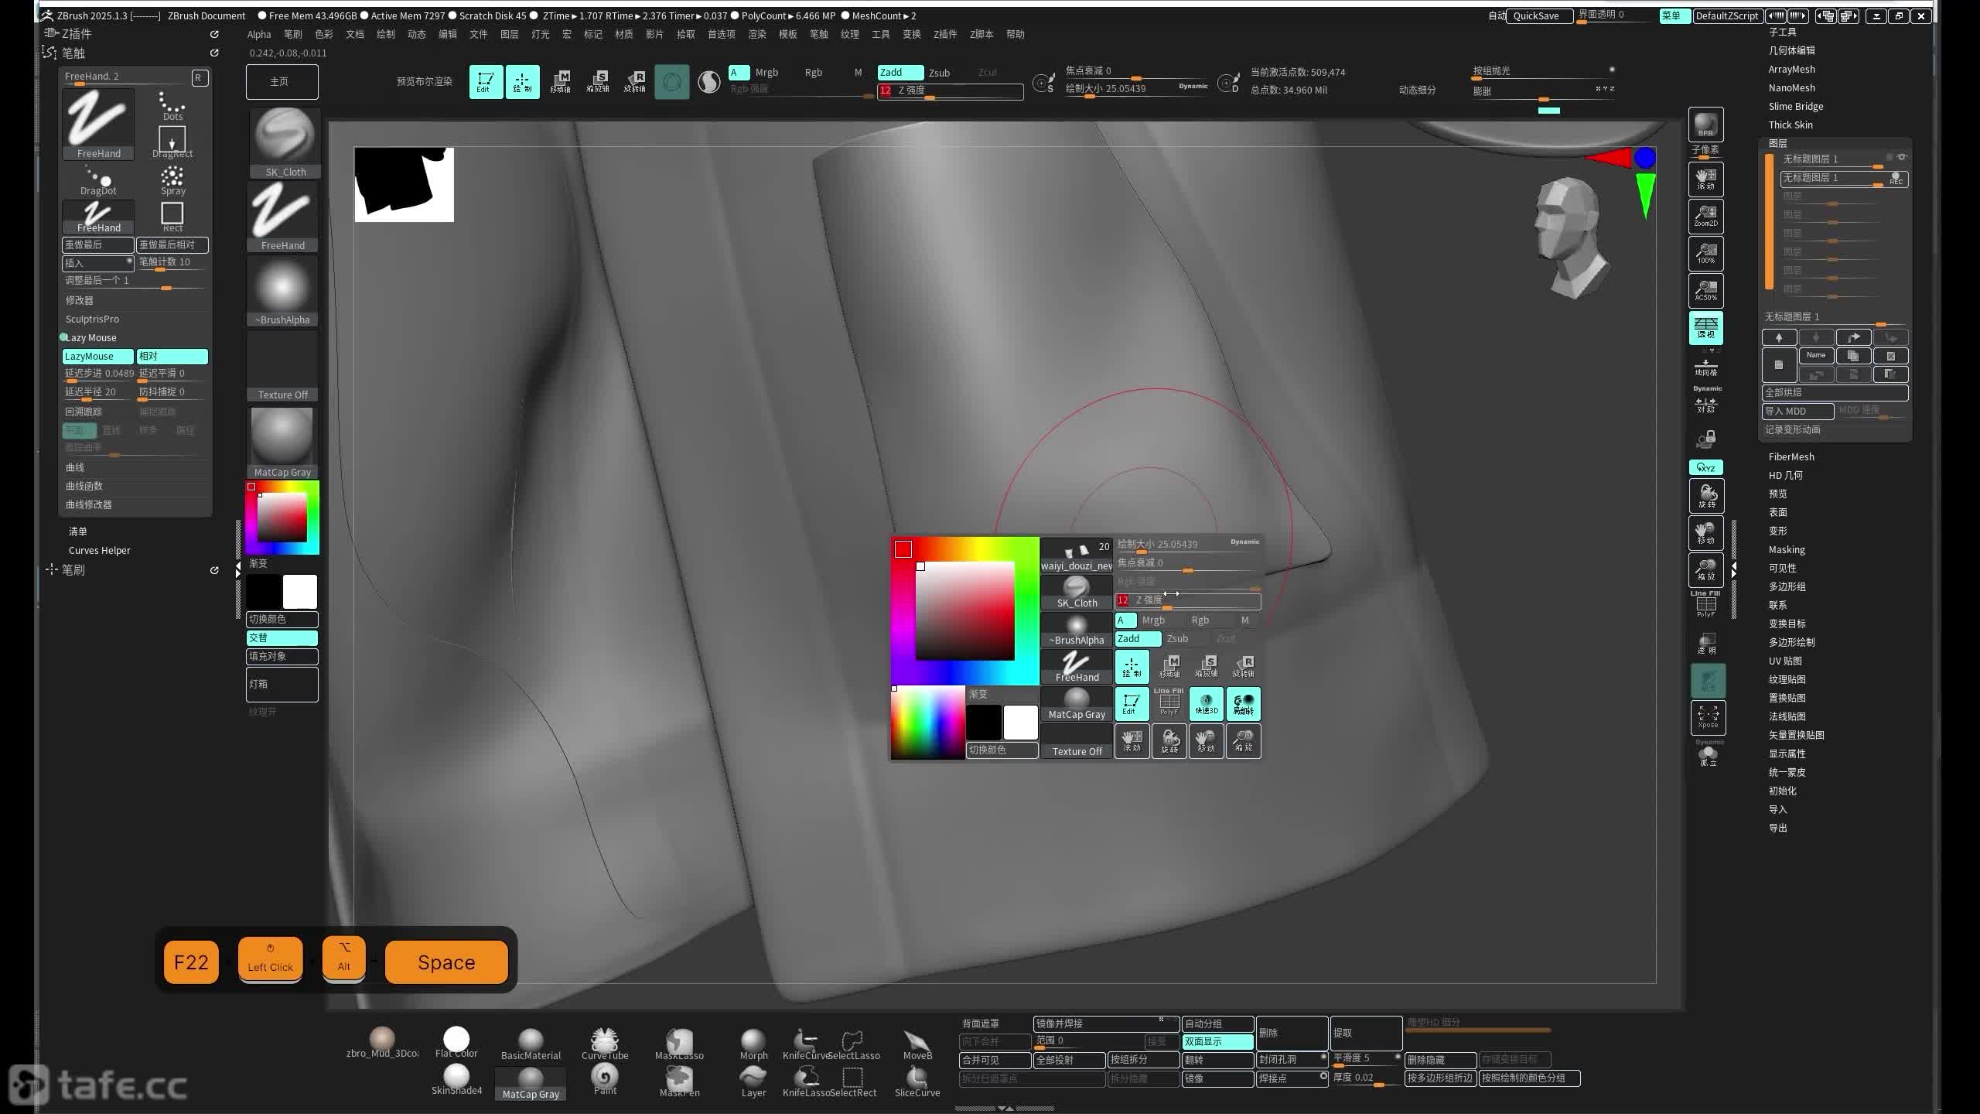The width and height of the screenshot is (1980, 1114).
Task: Expand the 几何体编辑 geometry subpalette
Action: [x=1791, y=50]
